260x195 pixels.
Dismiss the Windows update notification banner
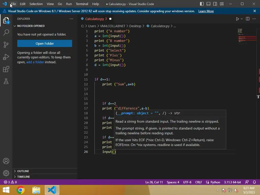pyautogui.click(x=254, y=11)
